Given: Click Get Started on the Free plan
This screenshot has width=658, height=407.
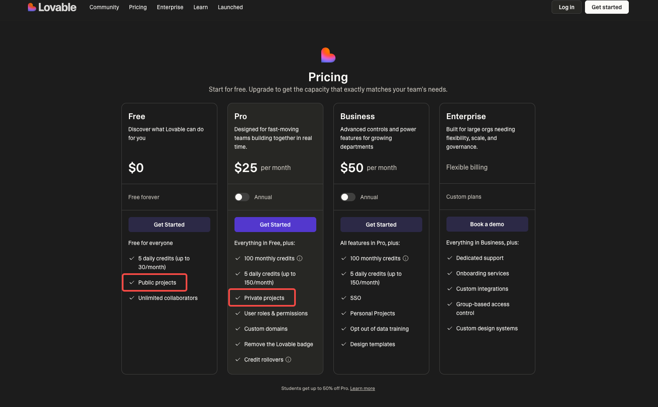Looking at the screenshot, I should pyautogui.click(x=169, y=225).
